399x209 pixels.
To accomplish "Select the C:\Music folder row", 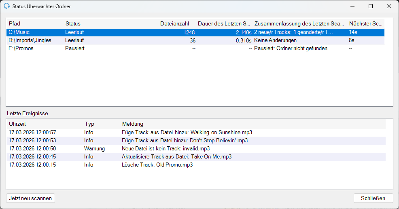I will [x=195, y=32].
